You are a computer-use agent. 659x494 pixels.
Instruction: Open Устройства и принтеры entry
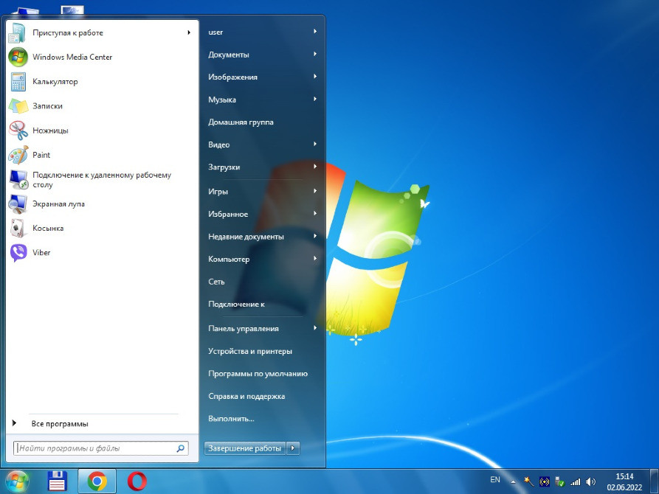(250, 352)
